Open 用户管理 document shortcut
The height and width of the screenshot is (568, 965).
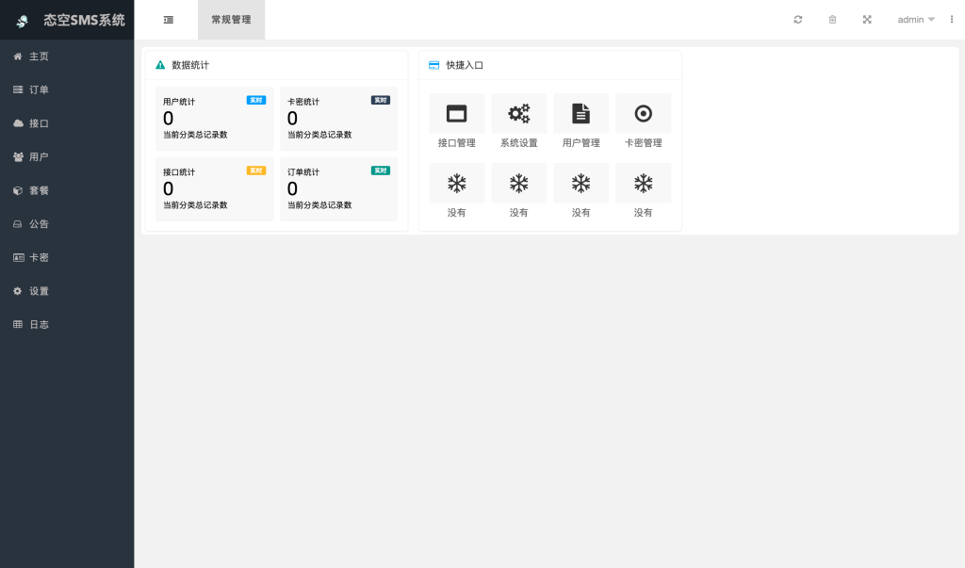point(581,114)
